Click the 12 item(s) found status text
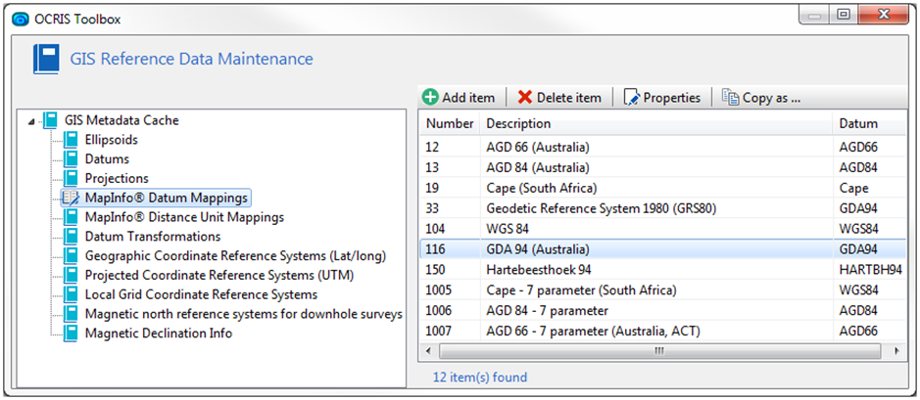 coord(480,378)
